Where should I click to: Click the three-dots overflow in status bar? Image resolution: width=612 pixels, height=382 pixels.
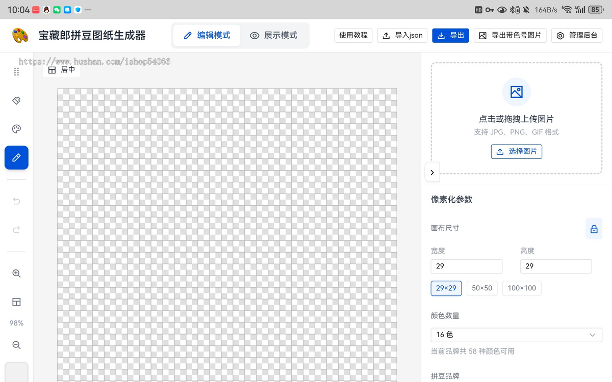pos(88,10)
